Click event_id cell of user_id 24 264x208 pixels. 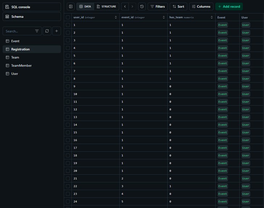tap(144, 201)
